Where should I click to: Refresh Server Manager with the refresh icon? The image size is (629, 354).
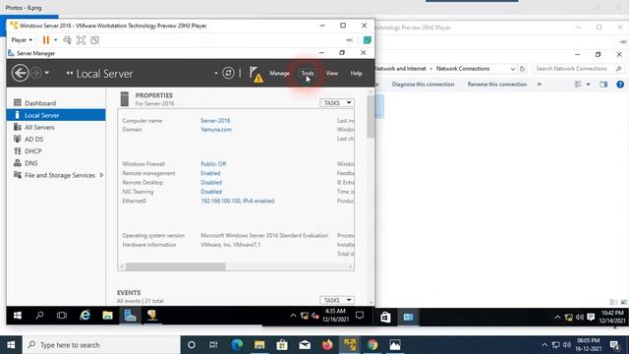coord(228,73)
